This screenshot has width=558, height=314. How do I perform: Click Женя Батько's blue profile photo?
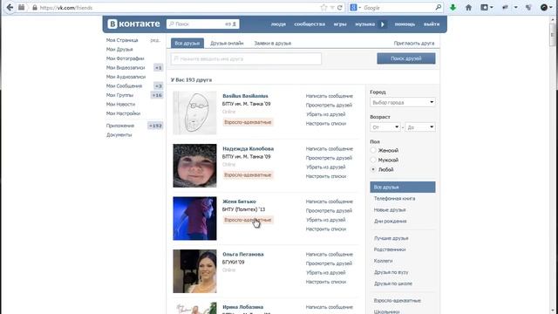pos(194,218)
